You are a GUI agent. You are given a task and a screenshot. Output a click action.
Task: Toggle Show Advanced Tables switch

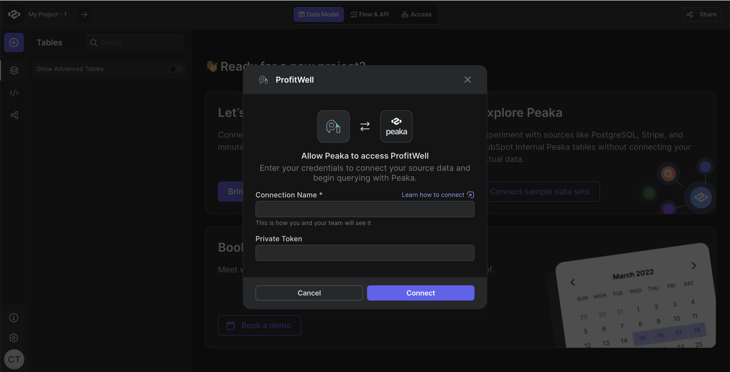pos(176,69)
